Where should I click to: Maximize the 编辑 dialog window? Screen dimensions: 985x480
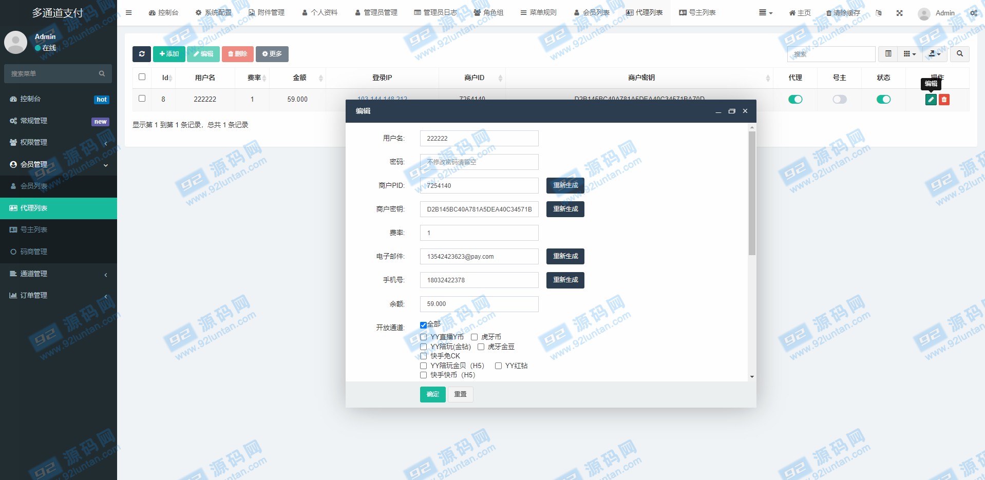coord(732,111)
